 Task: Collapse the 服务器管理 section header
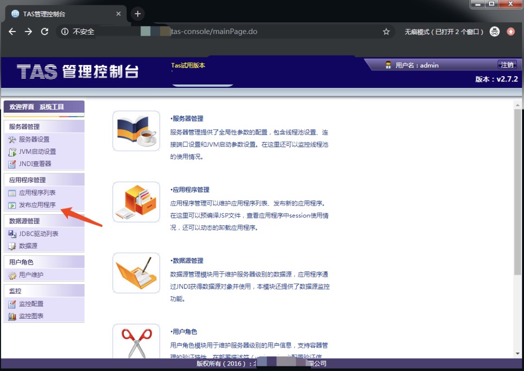tap(24, 127)
